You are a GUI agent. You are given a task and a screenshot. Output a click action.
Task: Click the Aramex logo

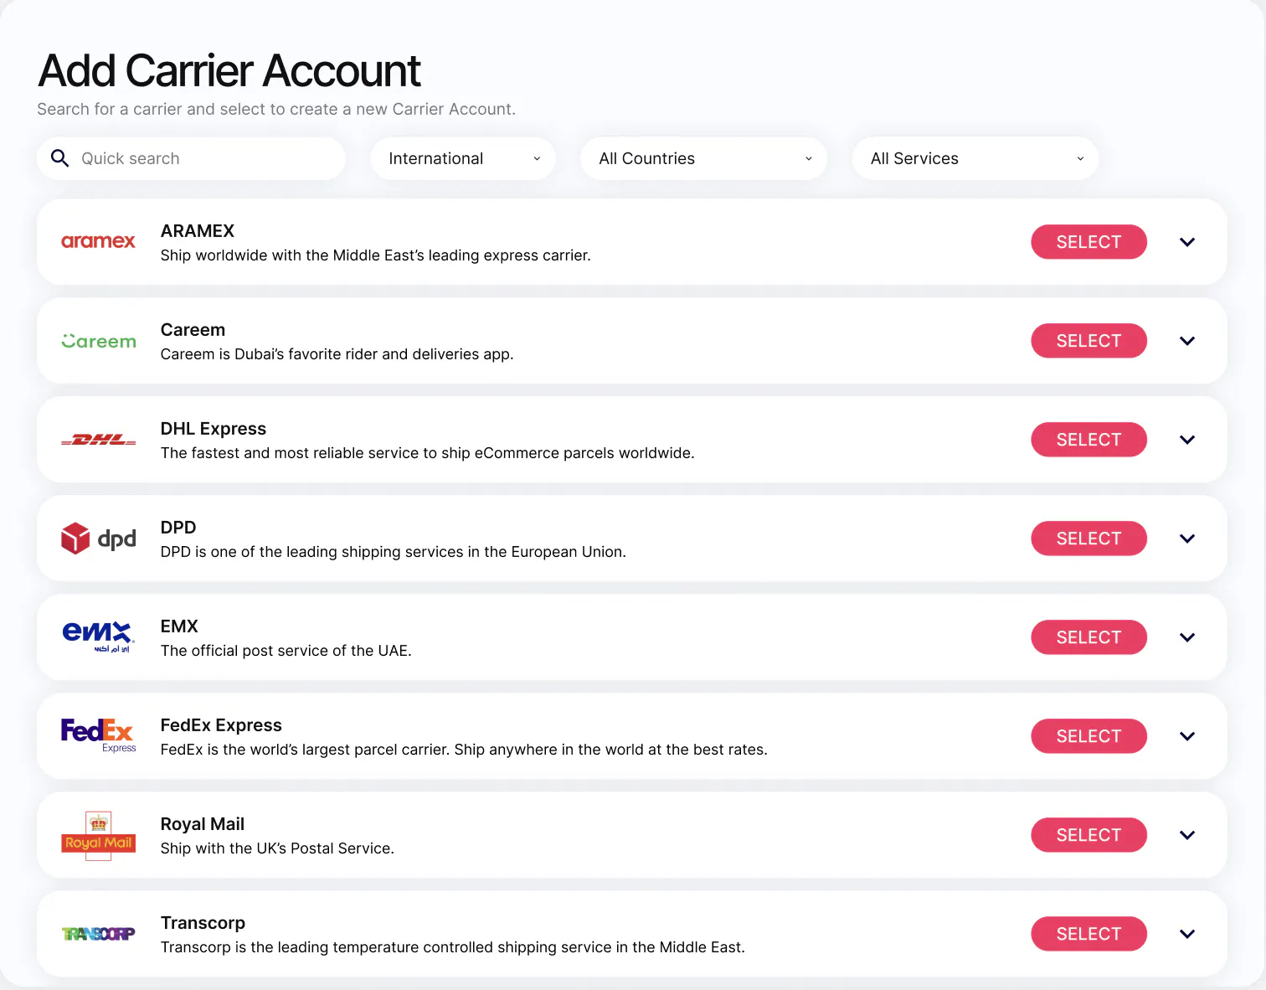[98, 241]
